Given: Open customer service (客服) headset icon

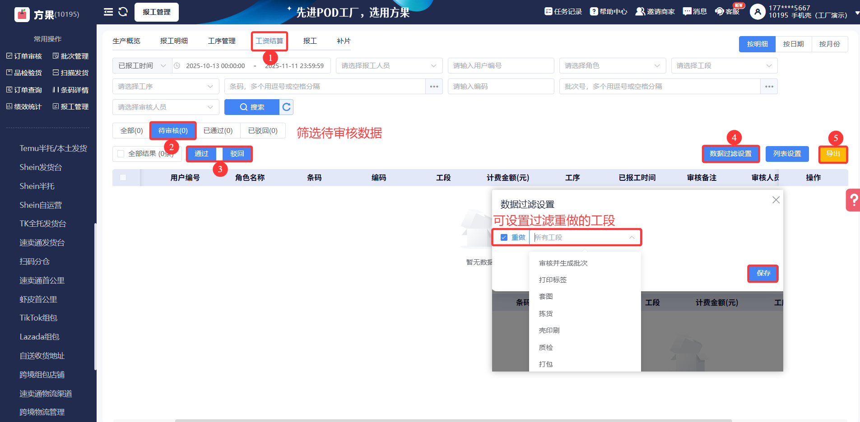Looking at the screenshot, I should click(720, 12).
